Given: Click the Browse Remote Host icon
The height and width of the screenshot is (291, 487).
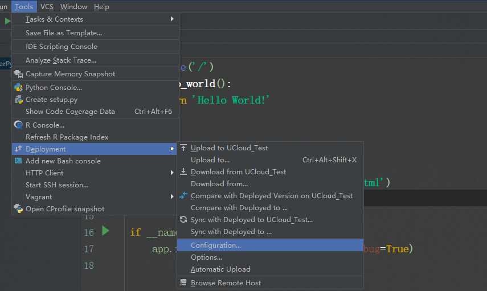Looking at the screenshot, I should click(183, 282).
